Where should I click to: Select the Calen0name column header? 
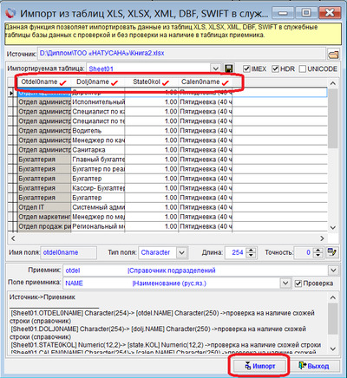tap(206, 82)
